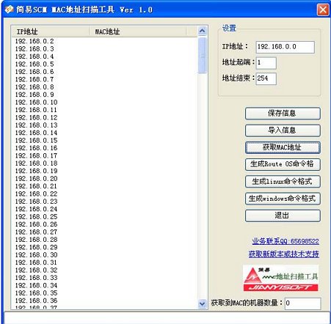331x324 pixels.
Task: Click the list scrollbar up arrow
Action: (x=202, y=31)
